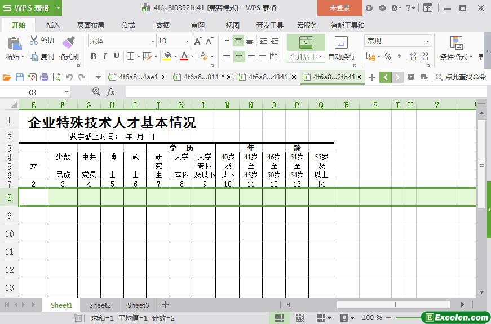The width and height of the screenshot is (491, 324).
Task: Click the percent style icon
Action: click(x=387, y=56)
